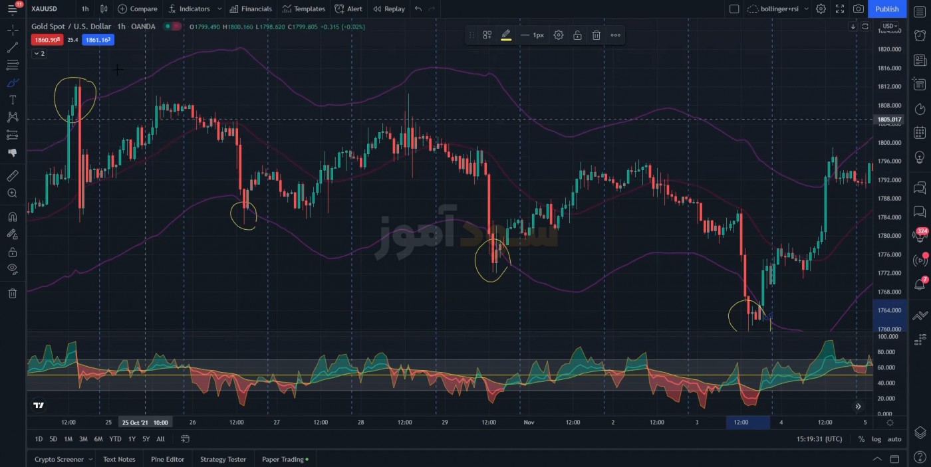
Task: Open the Gann and Fibonacci tools
Action: pos(13,65)
